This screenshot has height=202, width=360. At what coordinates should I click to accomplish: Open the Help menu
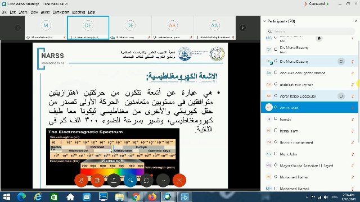click(91, 12)
